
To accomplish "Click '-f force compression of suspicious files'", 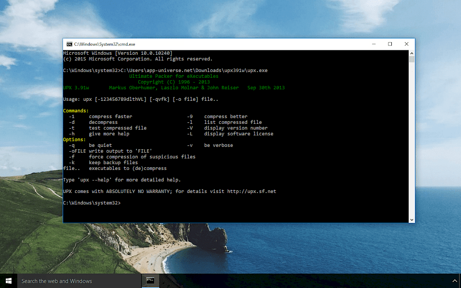I will (132, 156).
